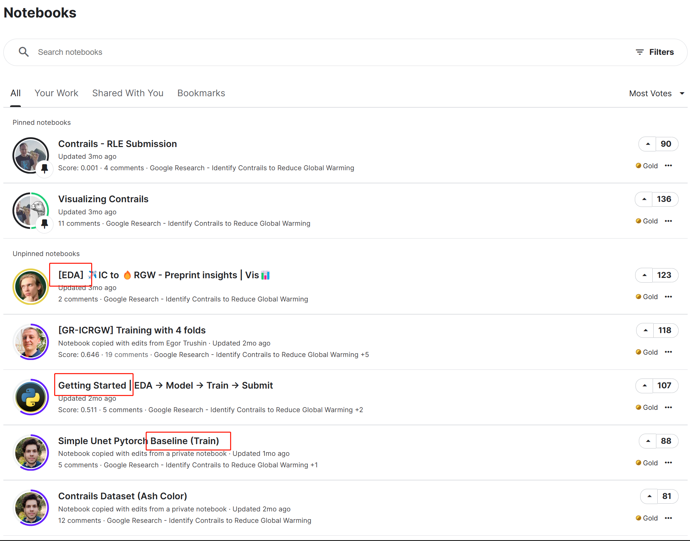Open Contrails Dataset (Ash Color) notebook title
Image resolution: width=690 pixels, height=541 pixels.
122,496
